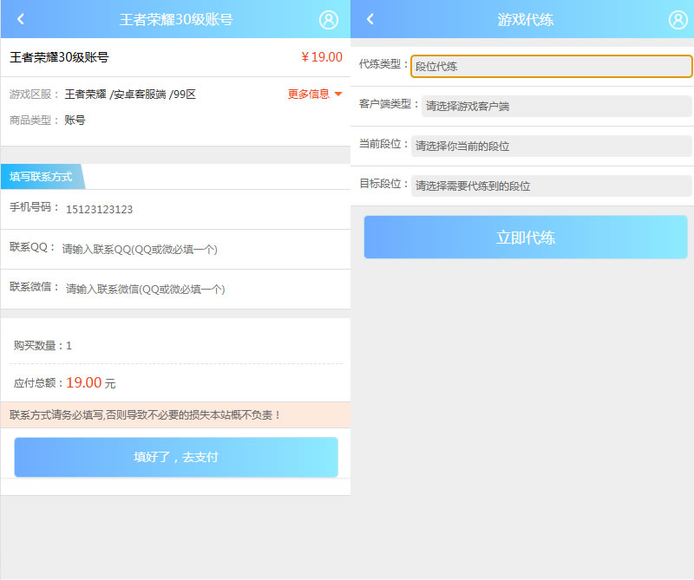This screenshot has width=694, height=580.
Task: Go back from 王者荣耀30级账号 page
Action: coord(20,19)
